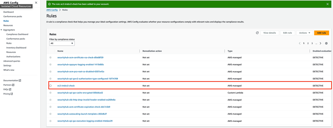Click the Edit rule button
The image size is (333, 128).
[287, 33]
